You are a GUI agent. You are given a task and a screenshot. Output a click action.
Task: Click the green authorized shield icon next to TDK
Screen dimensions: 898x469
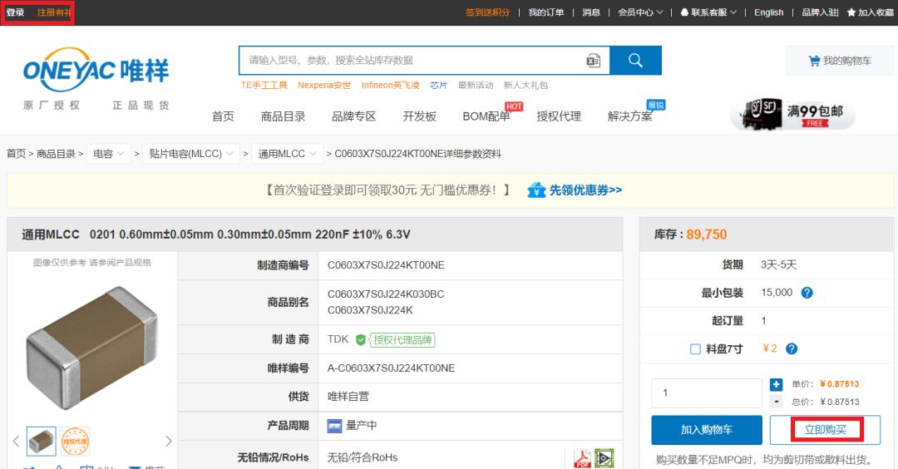point(360,339)
